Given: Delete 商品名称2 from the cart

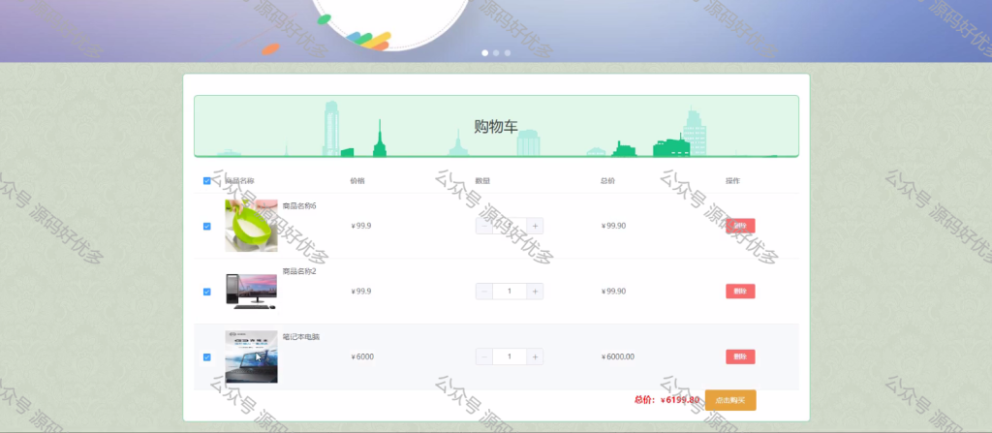Looking at the screenshot, I should click(740, 292).
